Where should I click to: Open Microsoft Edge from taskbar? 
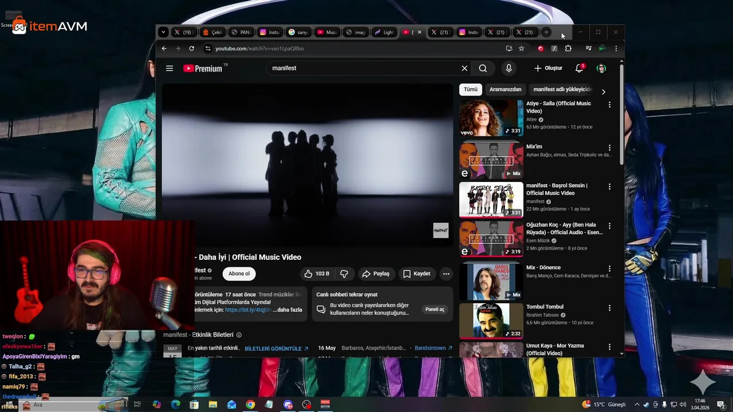(175, 405)
